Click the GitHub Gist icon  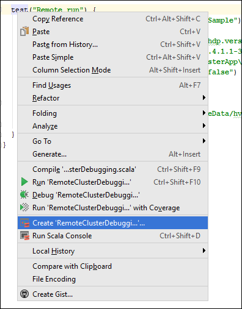pyautogui.click(x=24, y=294)
